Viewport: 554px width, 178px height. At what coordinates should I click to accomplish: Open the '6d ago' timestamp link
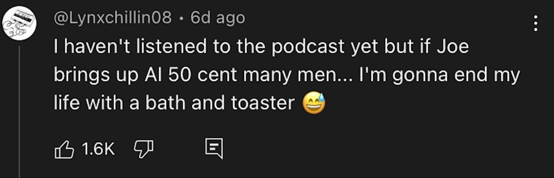tap(217, 18)
